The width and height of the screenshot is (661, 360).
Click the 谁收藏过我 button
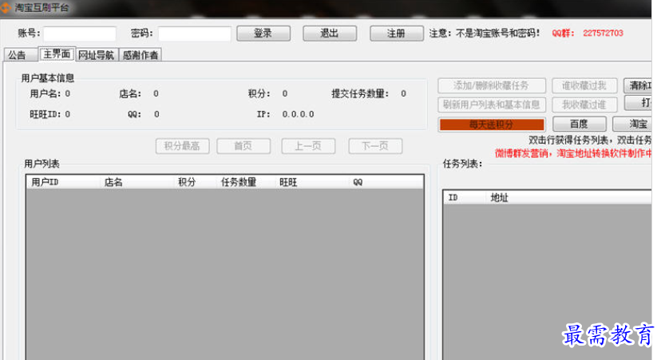point(584,85)
